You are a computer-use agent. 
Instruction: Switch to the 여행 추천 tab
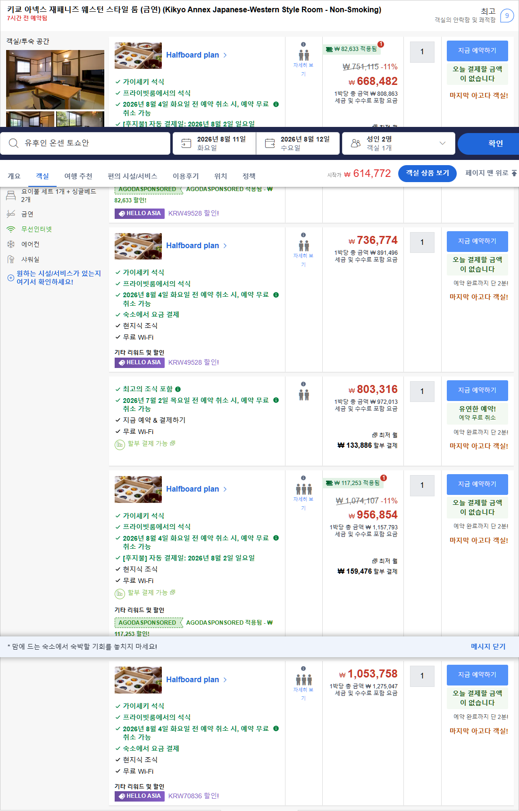click(x=78, y=176)
